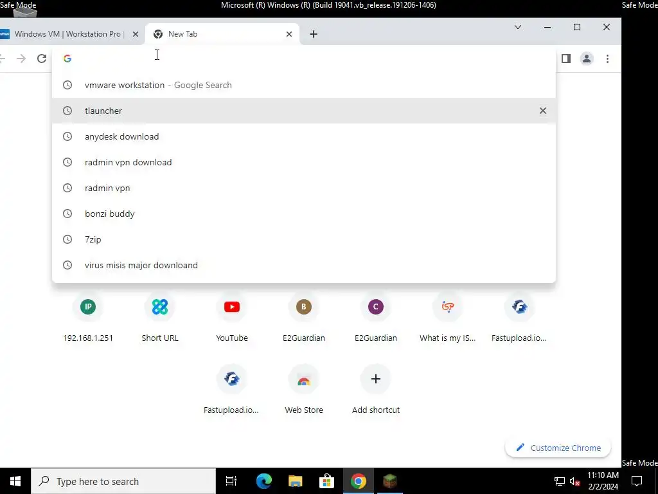Image resolution: width=658 pixels, height=494 pixels.
Task: Click the muted volume tray icon
Action: (575, 481)
